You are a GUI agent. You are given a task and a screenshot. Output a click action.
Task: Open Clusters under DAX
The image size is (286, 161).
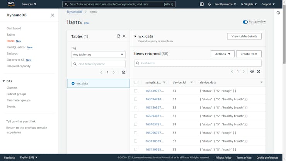click(x=12, y=88)
